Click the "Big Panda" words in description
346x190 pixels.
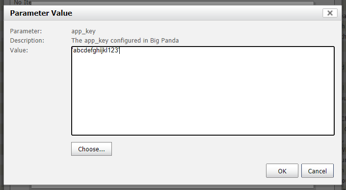click(164, 41)
